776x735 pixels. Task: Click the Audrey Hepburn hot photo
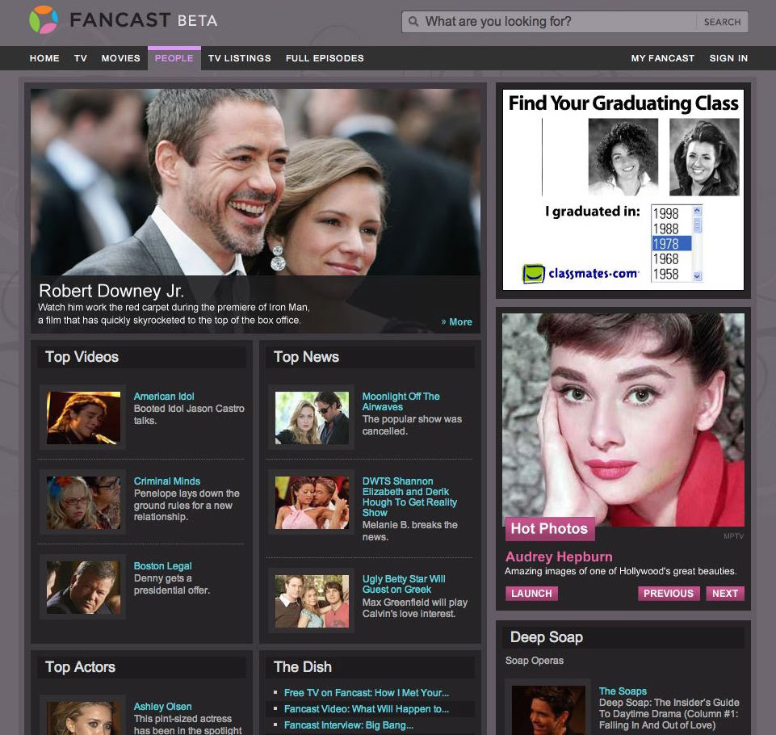point(623,420)
